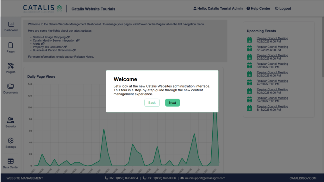This screenshot has width=324, height=182.
Task: Click Sliders & Image Cropping text
Action: tap(49, 37)
